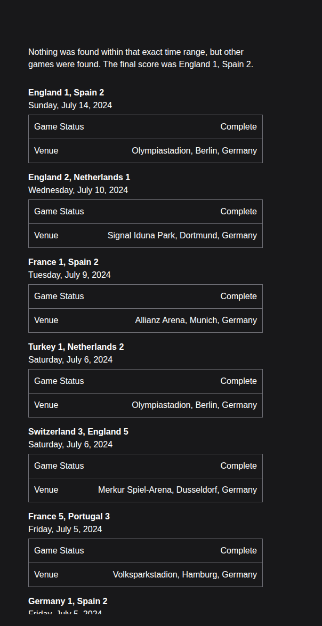
Task: Click the Olympiastadion venue for England vs Spain
Action: point(194,150)
